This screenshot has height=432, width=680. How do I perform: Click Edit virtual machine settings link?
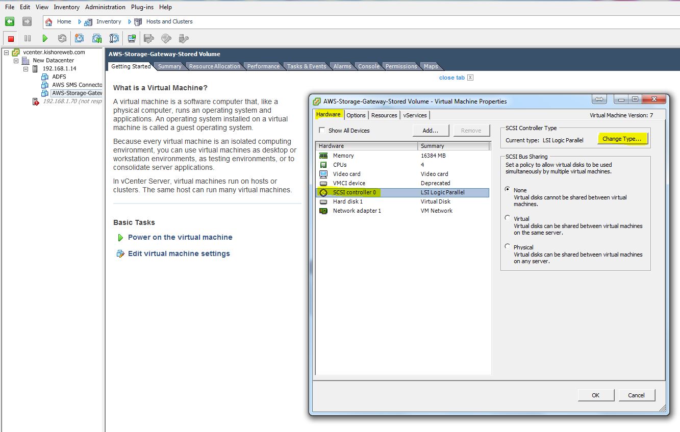coord(179,253)
